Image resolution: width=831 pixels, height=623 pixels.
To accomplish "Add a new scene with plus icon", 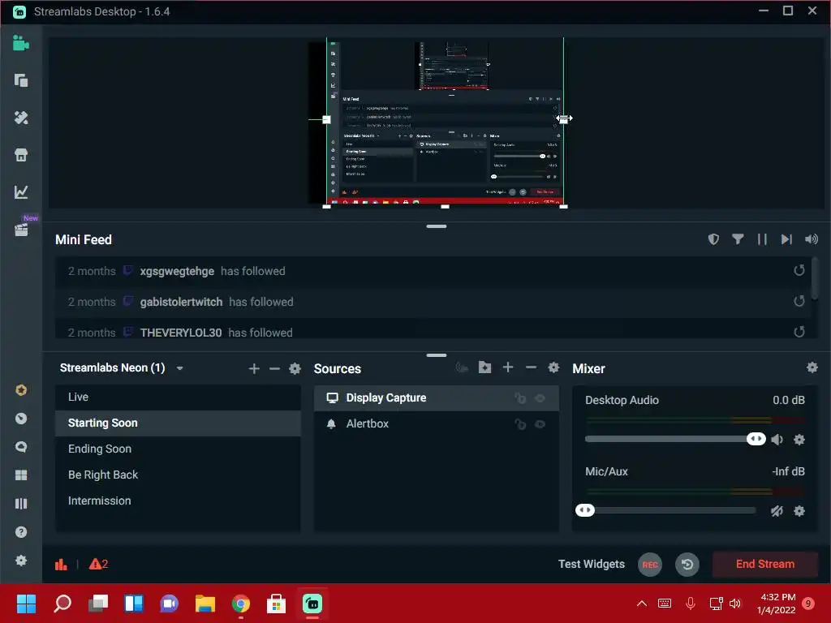I will click(x=254, y=369).
